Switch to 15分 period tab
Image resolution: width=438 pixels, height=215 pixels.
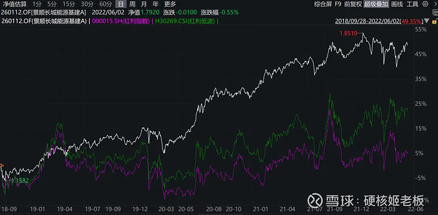pos(68,4)
